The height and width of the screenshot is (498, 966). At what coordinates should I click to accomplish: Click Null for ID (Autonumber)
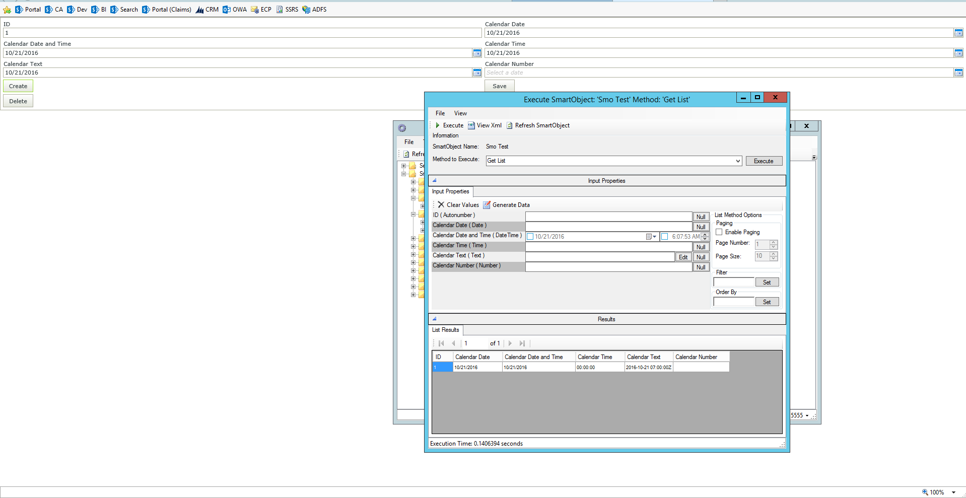click(x=701, y=217)
